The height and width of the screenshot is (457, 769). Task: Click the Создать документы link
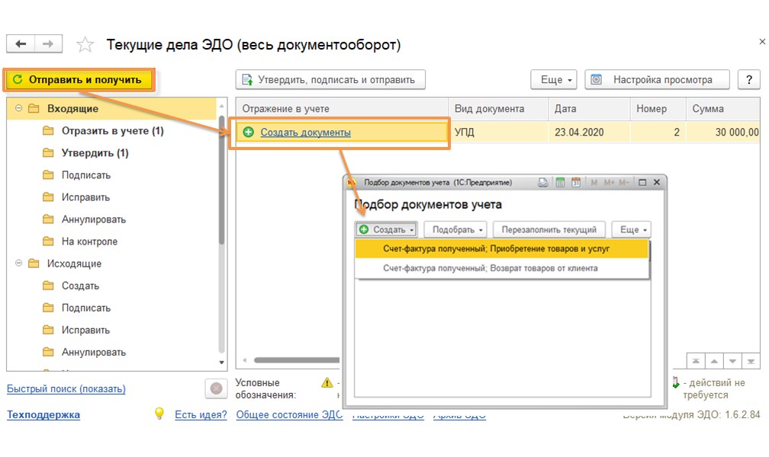[305, 133]
